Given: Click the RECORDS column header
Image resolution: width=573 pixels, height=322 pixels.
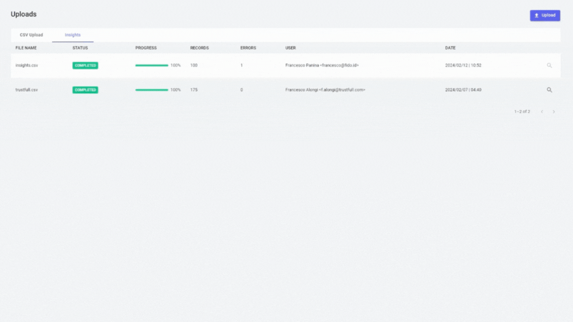Looking at the screenshot, I should coord(199,48).
